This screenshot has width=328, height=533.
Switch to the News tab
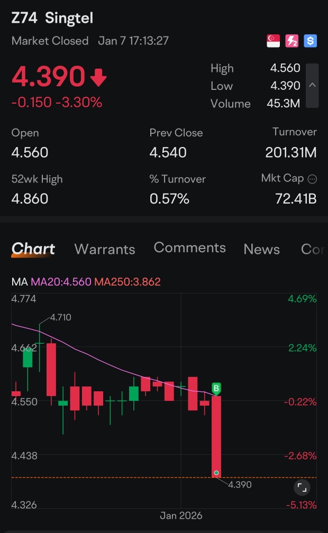tap(262, 250)
